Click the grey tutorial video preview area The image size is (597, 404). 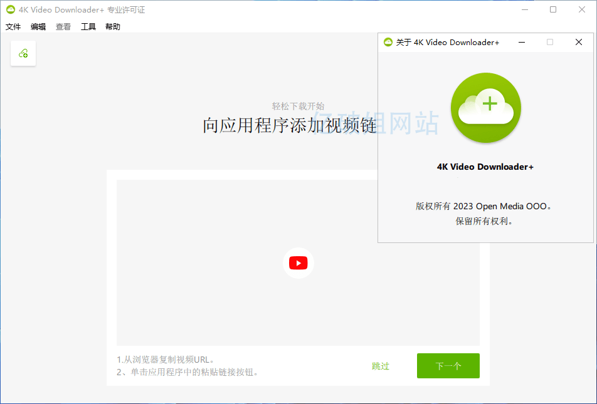pos(298,263)
